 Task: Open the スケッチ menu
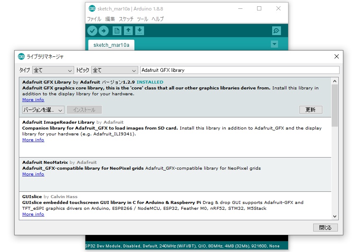tap(126, 19)
